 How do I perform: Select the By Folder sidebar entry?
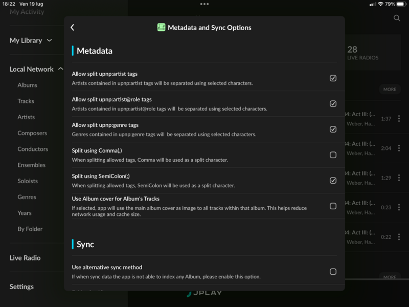pyautogui.click(x=30, y=229)
